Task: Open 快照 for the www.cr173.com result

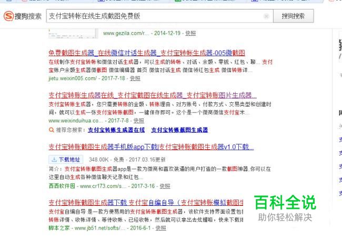Action: point(165,186)
